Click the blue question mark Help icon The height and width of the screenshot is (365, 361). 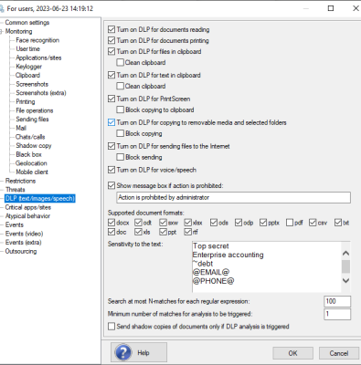pyautogui.click(x=123, y=352)
